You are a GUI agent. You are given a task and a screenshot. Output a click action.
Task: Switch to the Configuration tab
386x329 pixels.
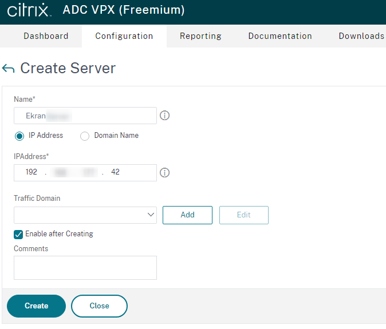[x=124, y=36]
